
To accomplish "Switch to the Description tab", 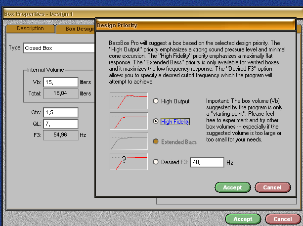I will tap(30, 29).
